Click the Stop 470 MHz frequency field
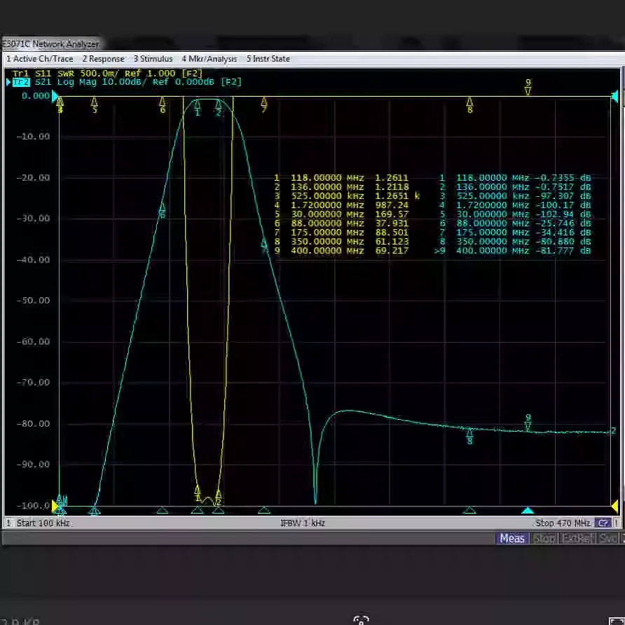This screenshot has height=625, width=625. click(563, 523)
